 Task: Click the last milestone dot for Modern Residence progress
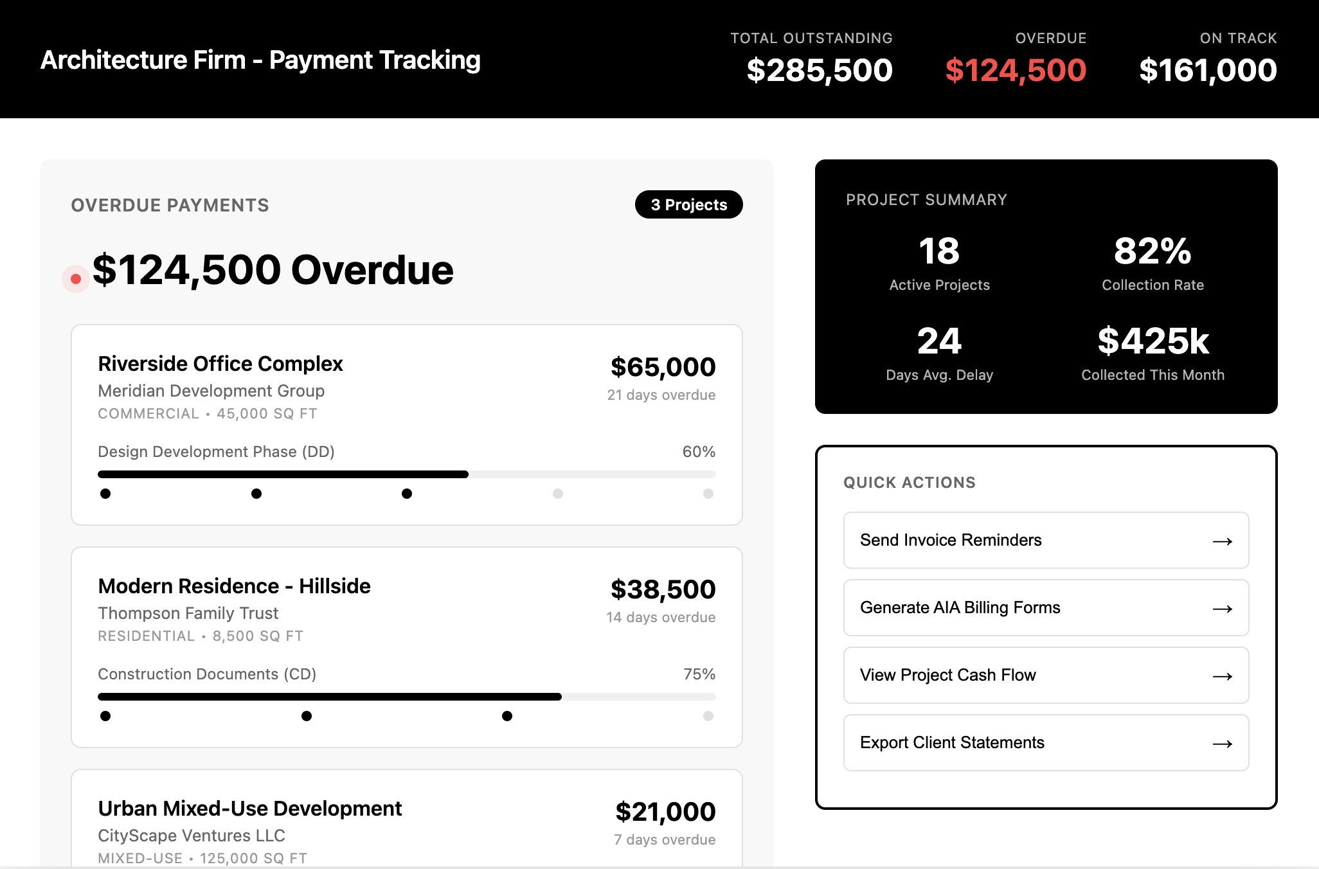[x=708, y=716]
